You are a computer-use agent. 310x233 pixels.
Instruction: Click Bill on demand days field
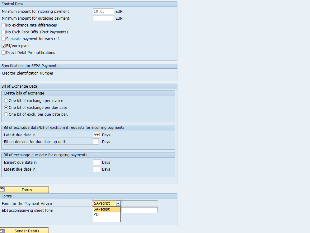[96, 142]
